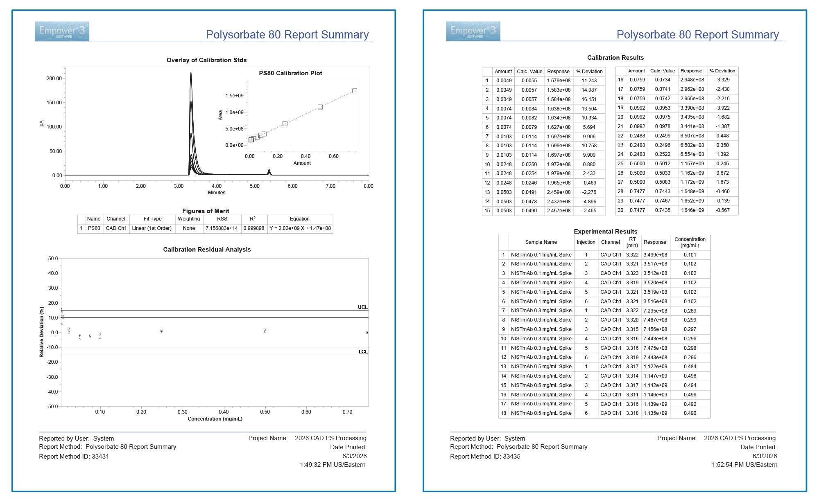Click right page 'Report Method ID: 33435'
The height and width of the screenshot is (504, 819).
tap(485, 457)
